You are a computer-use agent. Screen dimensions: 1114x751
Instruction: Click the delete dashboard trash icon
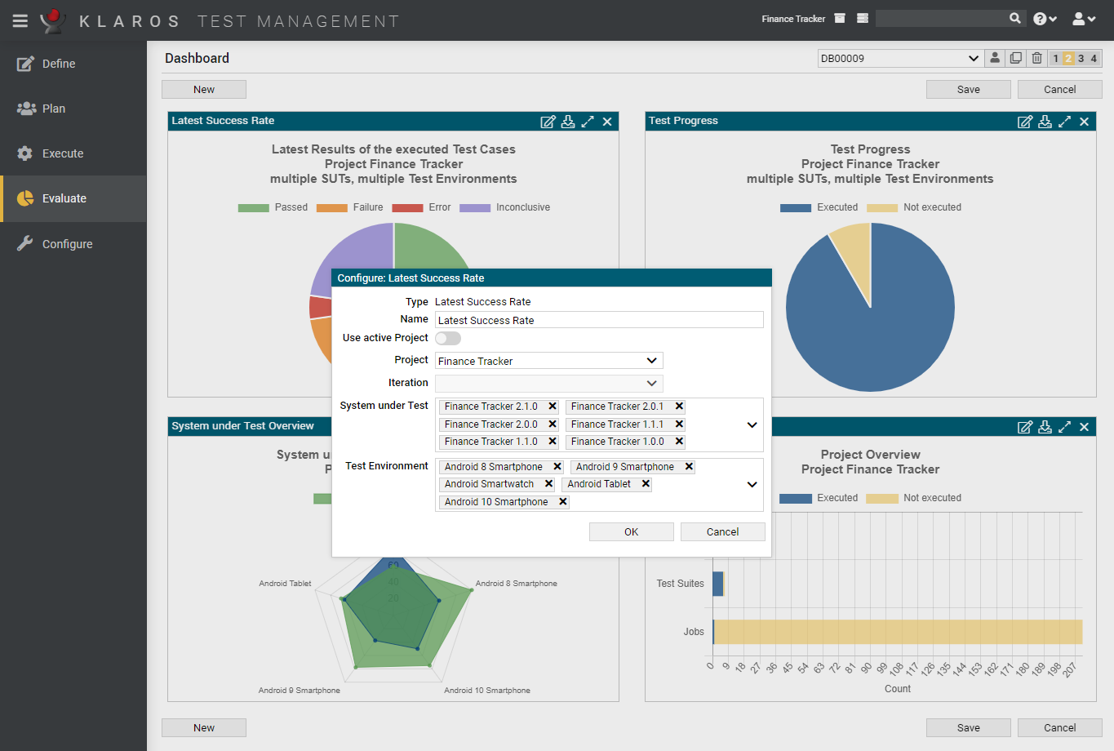1036,58
